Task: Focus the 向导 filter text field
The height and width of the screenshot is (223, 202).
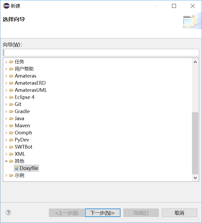Action: [x=101, y=53]
